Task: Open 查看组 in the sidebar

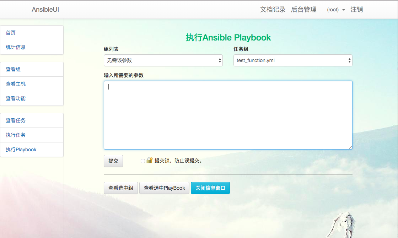Action: coord(32,69)
